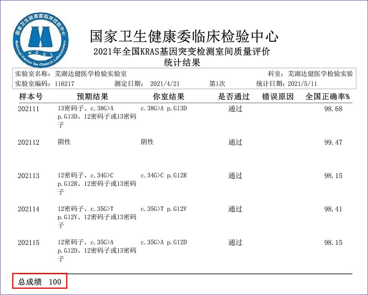Click 通过 status for sample 202112

coord(235,142)
